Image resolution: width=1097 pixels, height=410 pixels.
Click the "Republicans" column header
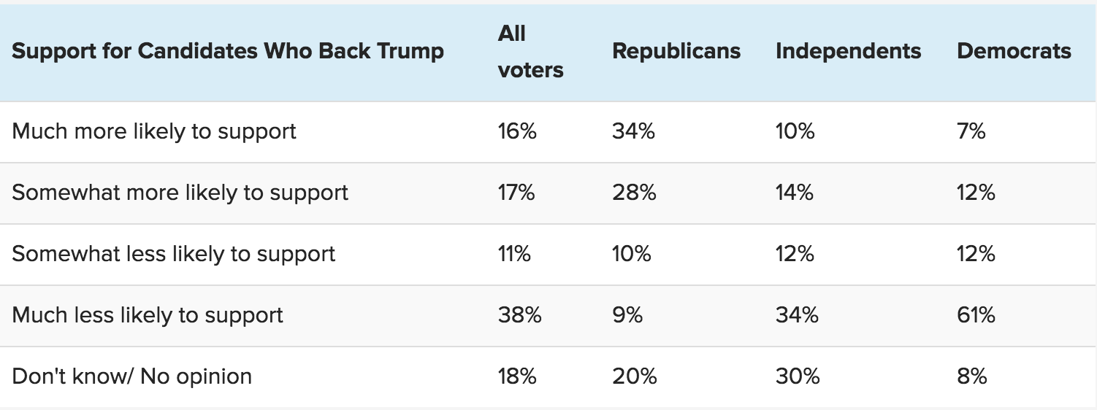click(x=676, y=52)
